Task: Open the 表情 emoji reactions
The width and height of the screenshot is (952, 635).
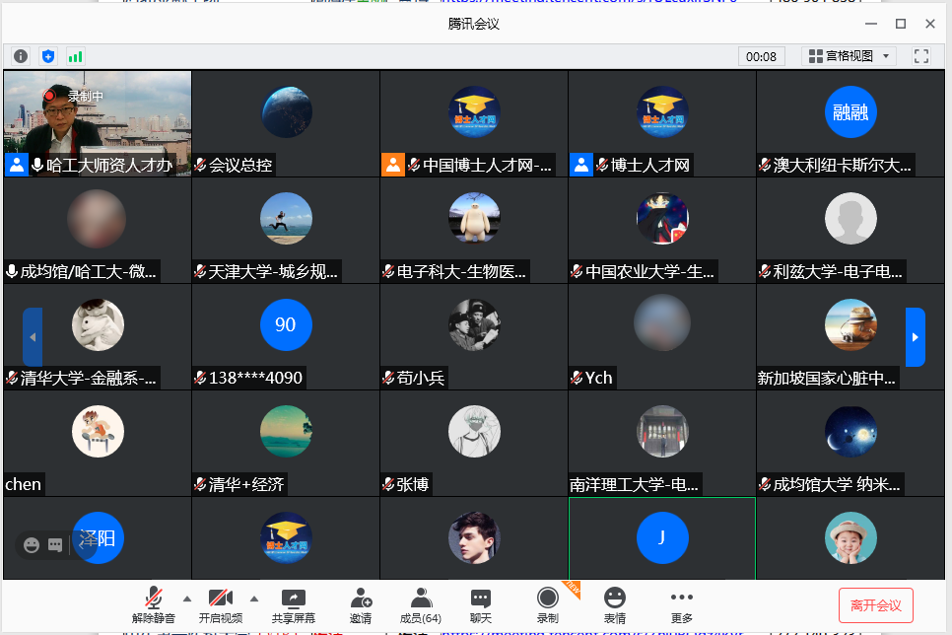Action: pos(614,605)
